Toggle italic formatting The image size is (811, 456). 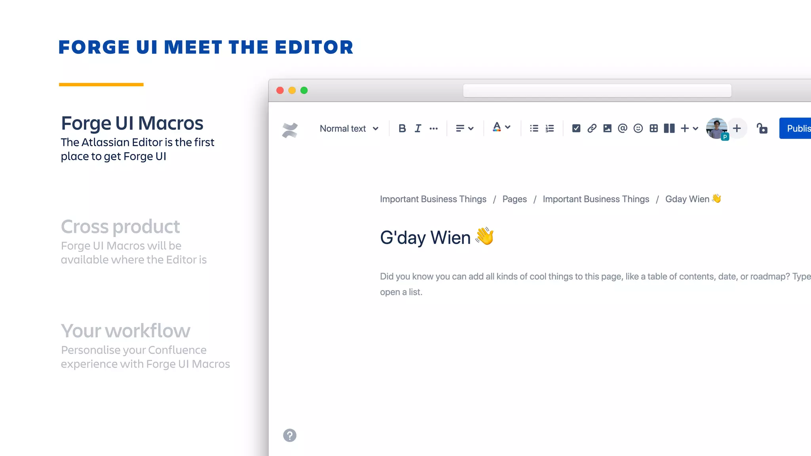(418, 128)
